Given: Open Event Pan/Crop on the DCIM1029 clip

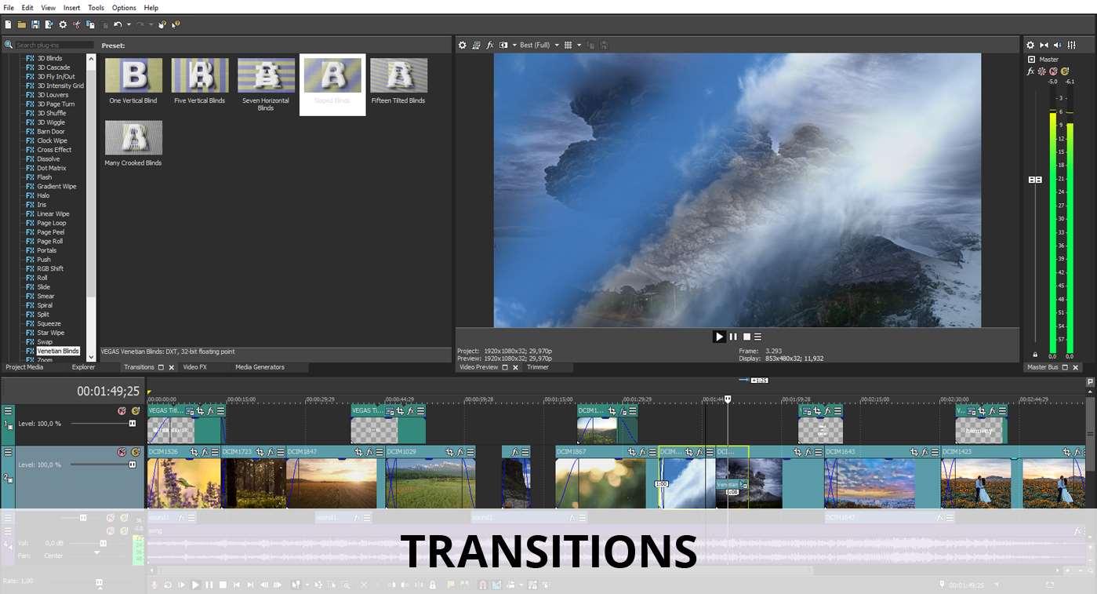Looking at the screenshot, I should point(450,452).
